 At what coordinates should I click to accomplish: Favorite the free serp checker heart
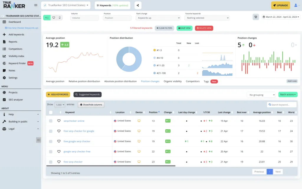tap(59, 162)
